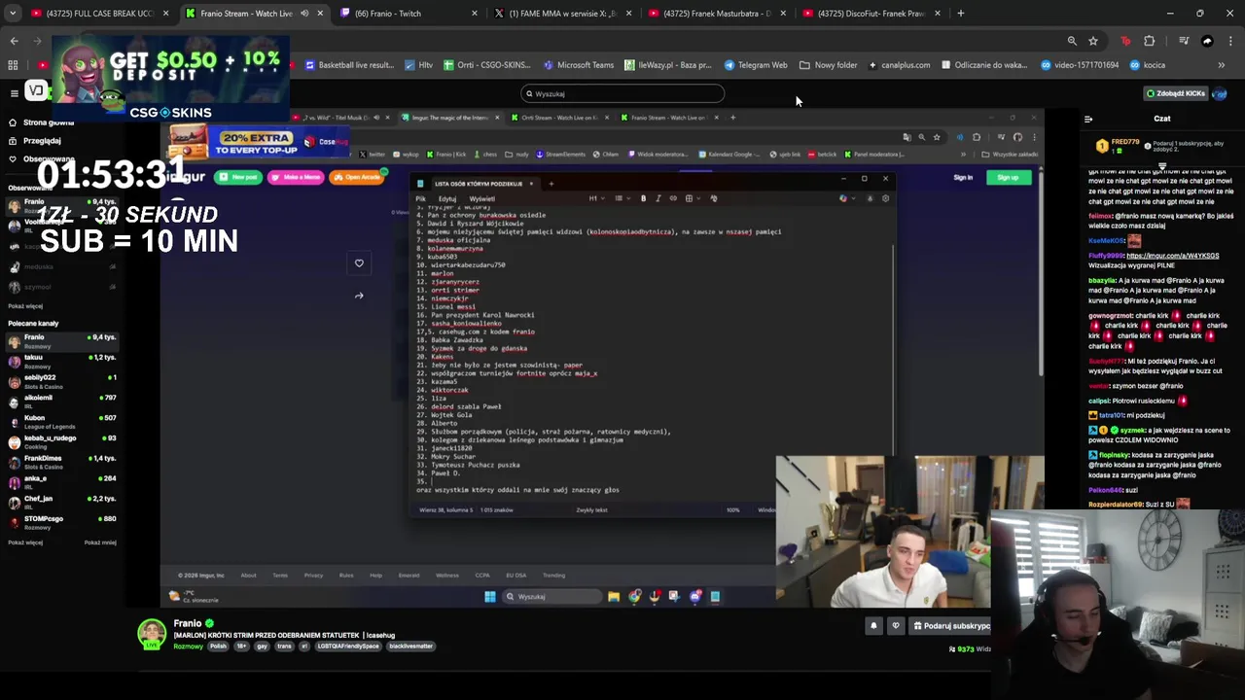Image resolution: width=1245 pixels, height=700 pixels.
Task: Open Franio streamer avatar below the video
Action: pos(152,634)
